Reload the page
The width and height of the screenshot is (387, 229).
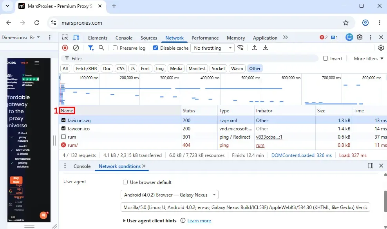(x=37, y=23)
